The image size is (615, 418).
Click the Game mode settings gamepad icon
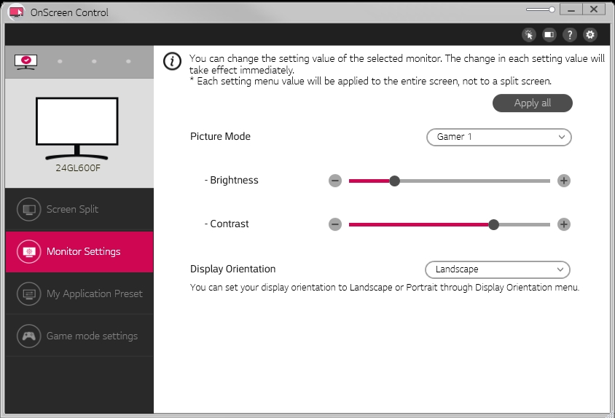click(x=28, y=336)
